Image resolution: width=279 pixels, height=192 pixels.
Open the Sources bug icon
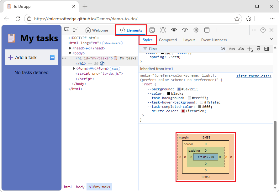pyautogui.click(x=163, y=30)
